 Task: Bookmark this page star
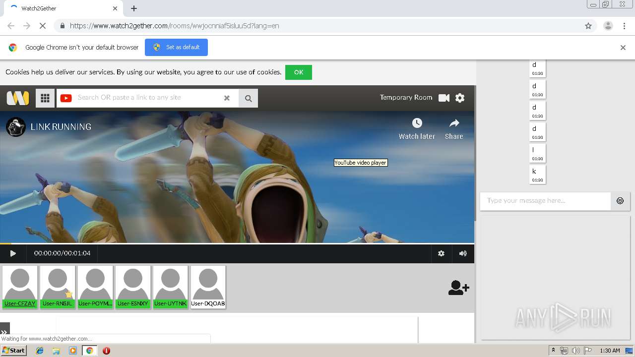pos(588,26)
